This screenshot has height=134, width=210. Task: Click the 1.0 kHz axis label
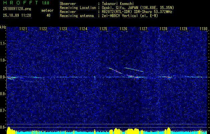3,60
